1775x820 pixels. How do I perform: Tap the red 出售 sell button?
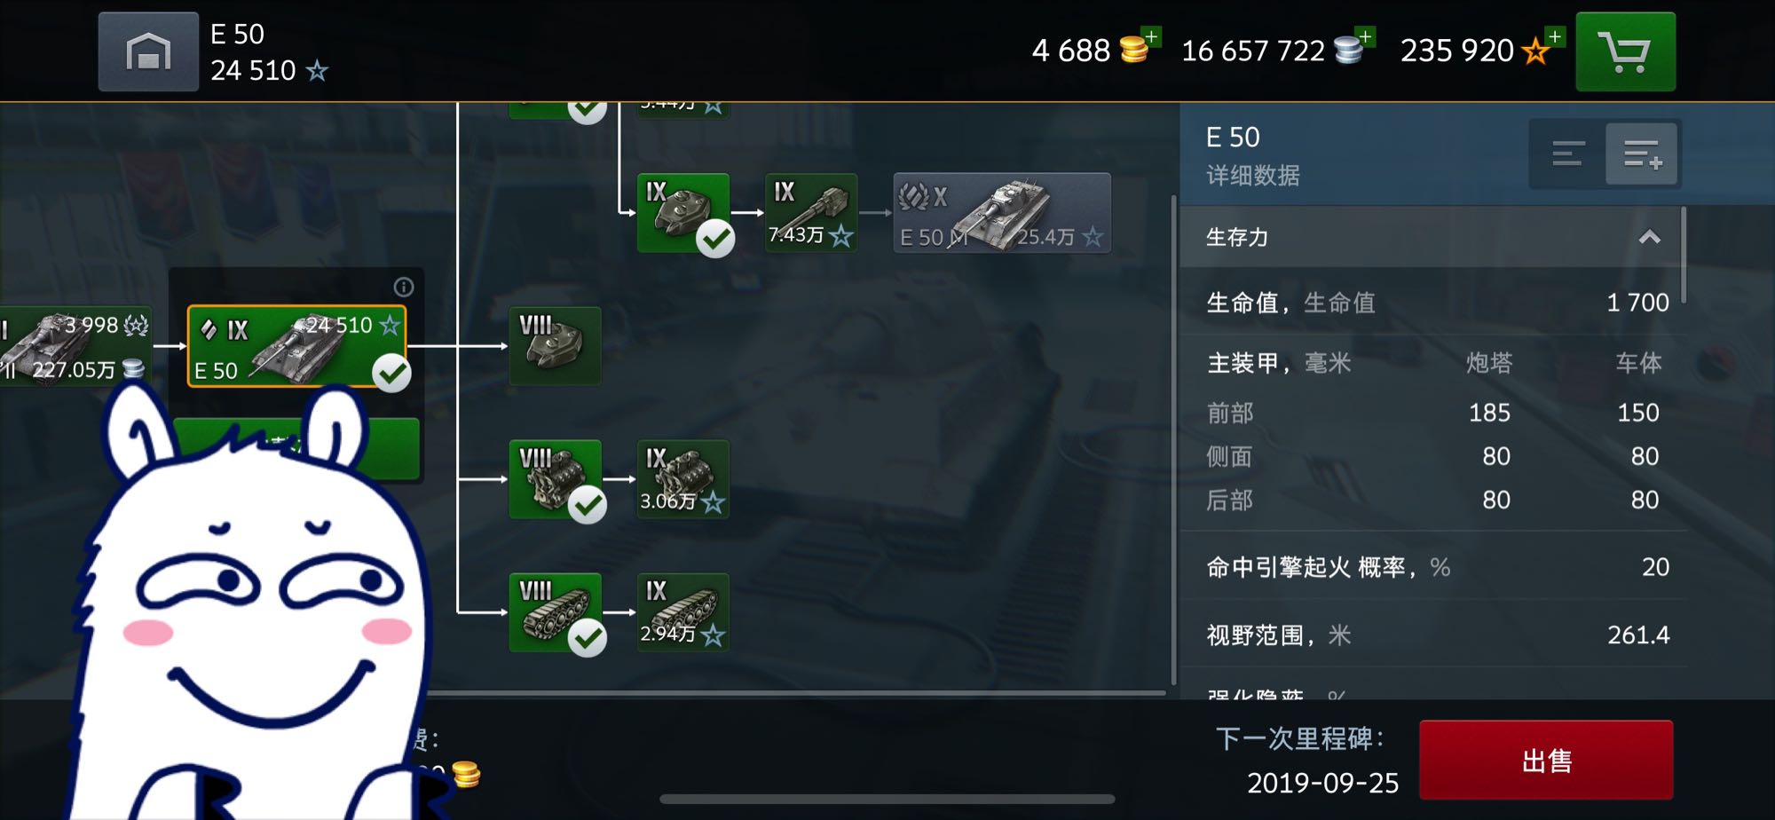(1546, 761)
